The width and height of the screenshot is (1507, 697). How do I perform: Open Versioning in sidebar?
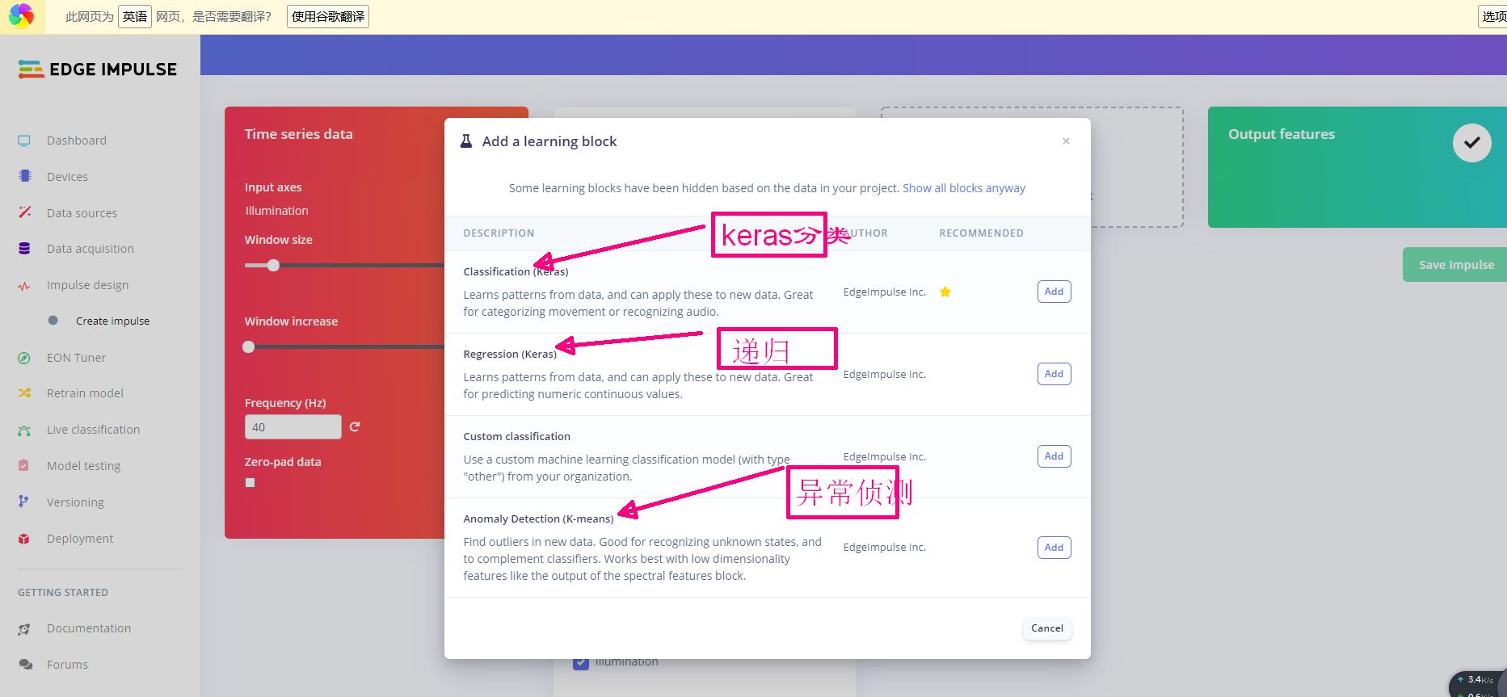click(x=75, y=502)
